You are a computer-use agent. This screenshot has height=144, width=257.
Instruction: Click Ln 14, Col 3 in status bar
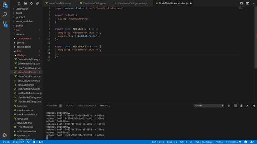click(x=158, y=142)
